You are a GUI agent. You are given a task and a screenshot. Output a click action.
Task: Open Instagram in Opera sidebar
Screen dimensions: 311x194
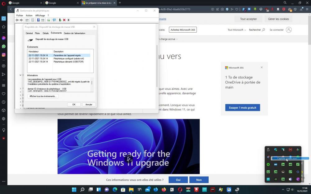point(4,55)
